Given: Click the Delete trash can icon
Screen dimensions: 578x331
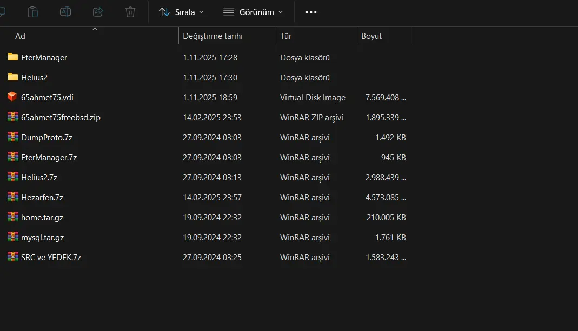Looking at the screenshot, I should click(130, 12).
